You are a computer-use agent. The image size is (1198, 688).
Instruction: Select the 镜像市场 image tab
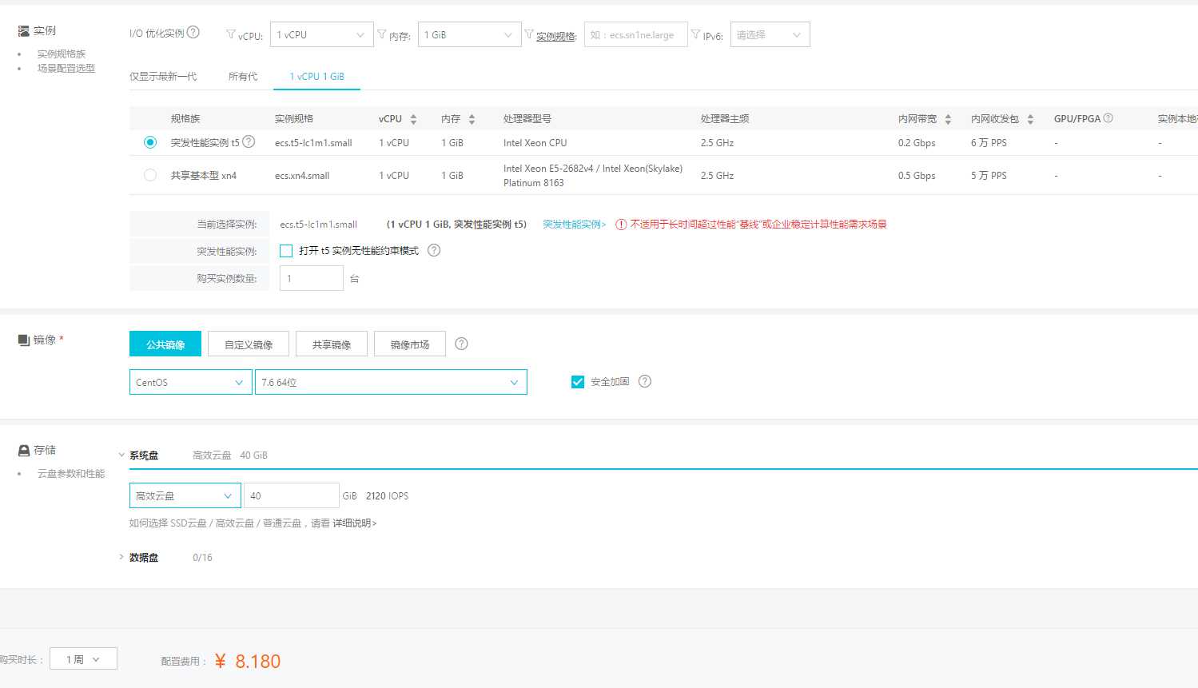pos(410,344)
